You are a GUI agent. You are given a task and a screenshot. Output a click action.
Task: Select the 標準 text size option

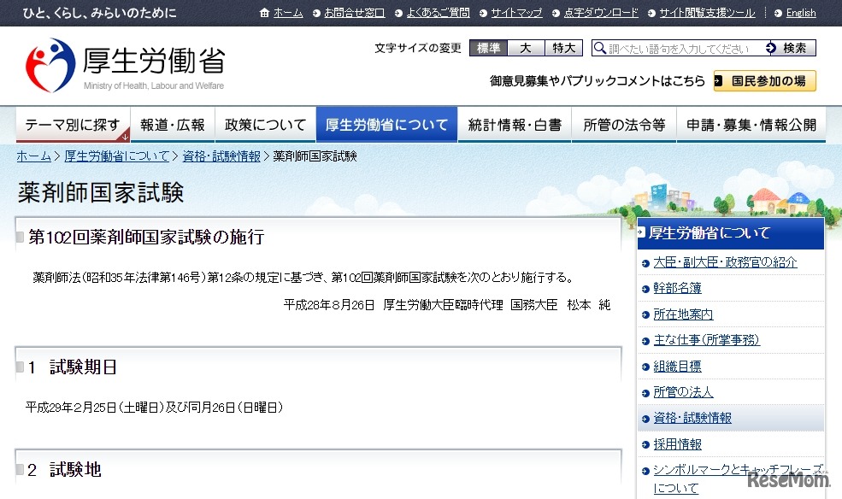coord(486,48)
